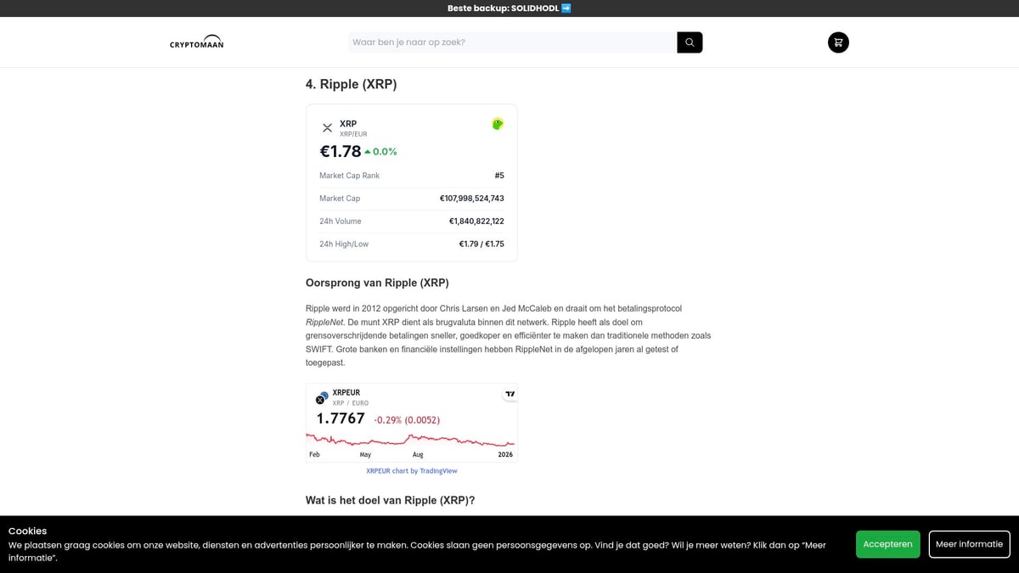Click the Aug label on the chart axis
The width and height of the screenshot is (1019, 573).
[417, 454]
